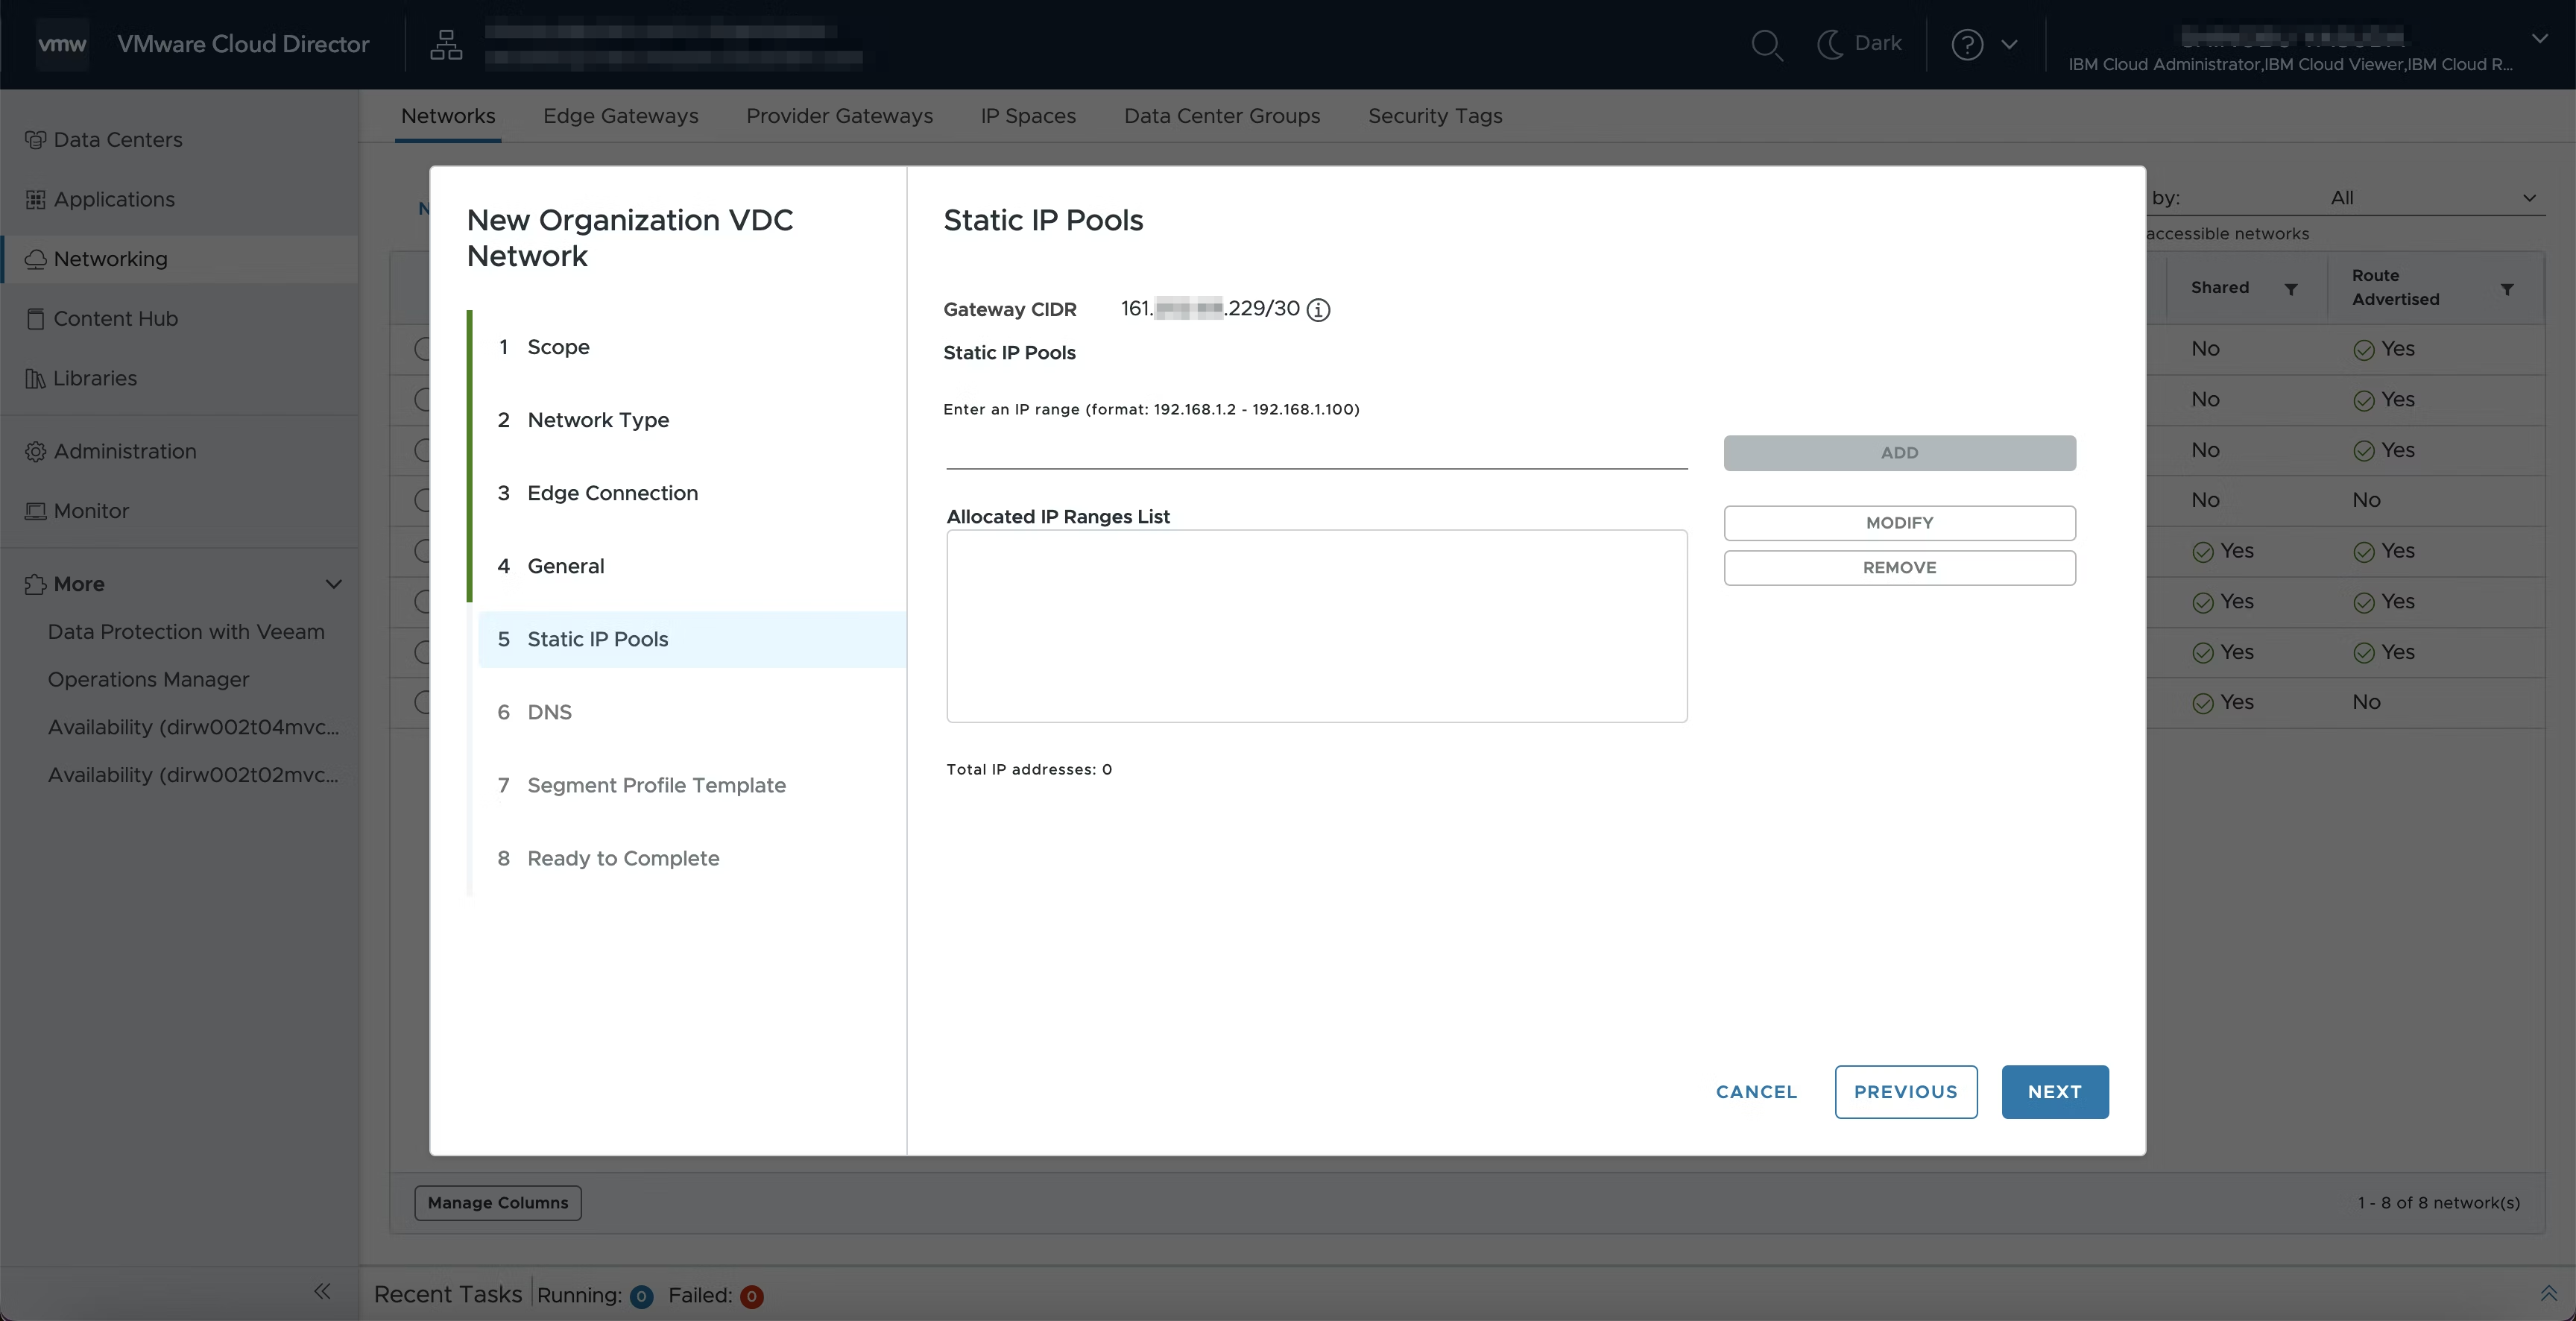Expand Recent Tasks panel with up chevrons
Image resolution: width=2576 pixels, height=1321 pixels.
point(2548,1293)
